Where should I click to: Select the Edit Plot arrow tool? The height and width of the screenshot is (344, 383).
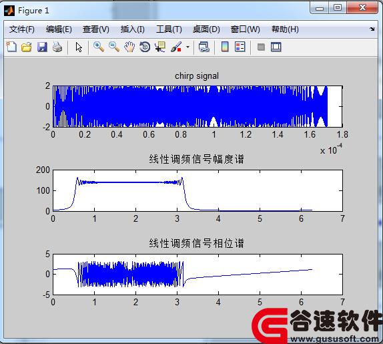tap(79, 47)
